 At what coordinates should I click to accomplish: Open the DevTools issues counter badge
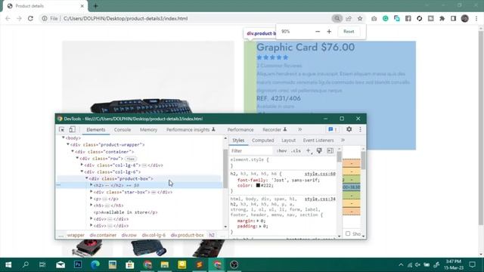coord(333,129)
